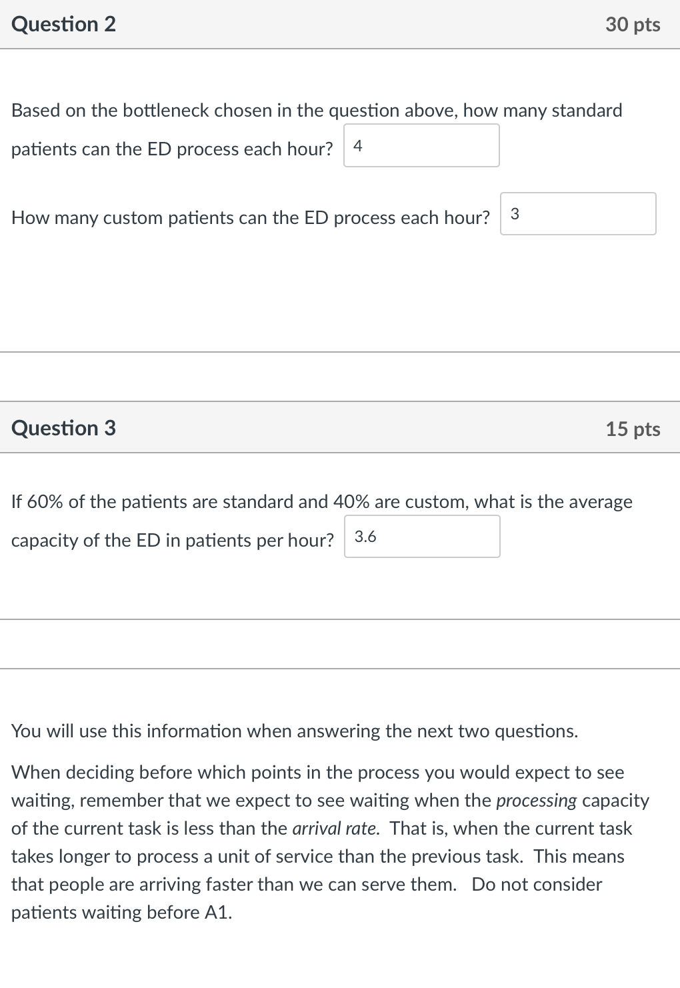Image resolution: width=680 pixels, height=988 pixels.
Task: Click the Question 3 heading
Action: [x=64, y=428]
